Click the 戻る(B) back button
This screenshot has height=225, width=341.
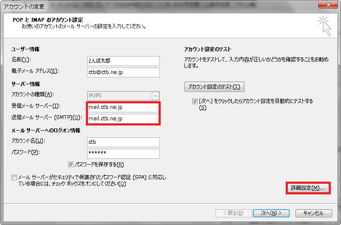233,213
